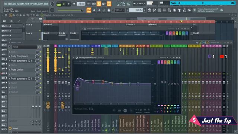Open front EQ 2 window options gear
The height and width of the screenshot is (134, 238).
77,58
